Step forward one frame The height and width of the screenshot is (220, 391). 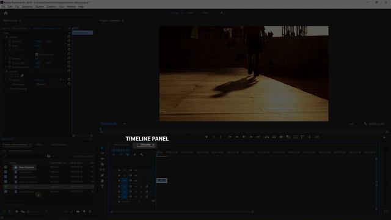(x=251, y=137)
